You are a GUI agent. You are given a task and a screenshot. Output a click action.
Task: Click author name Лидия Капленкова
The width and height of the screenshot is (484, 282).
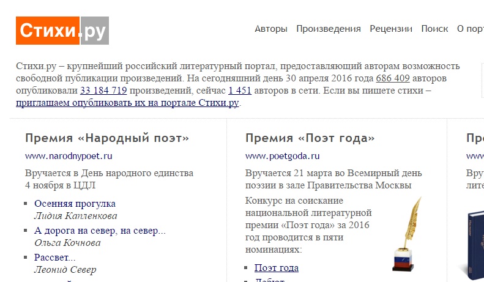(x=76, y=216)
